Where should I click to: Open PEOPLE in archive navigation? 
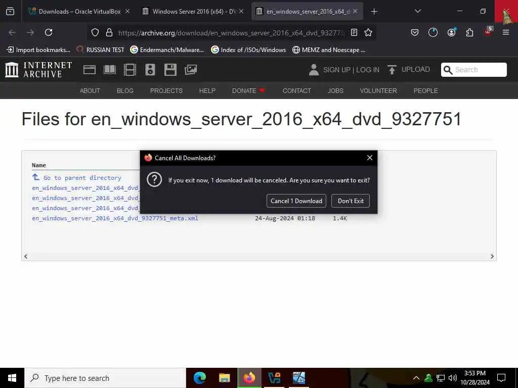(x=425, y=91)
